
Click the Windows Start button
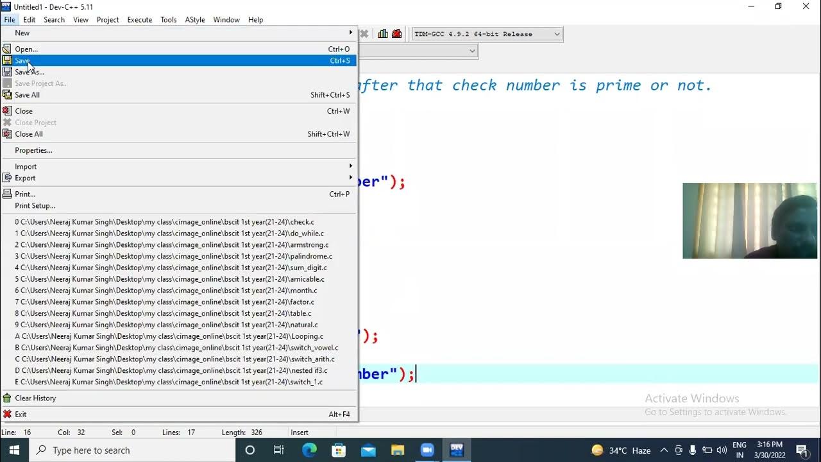click(14, 450)
